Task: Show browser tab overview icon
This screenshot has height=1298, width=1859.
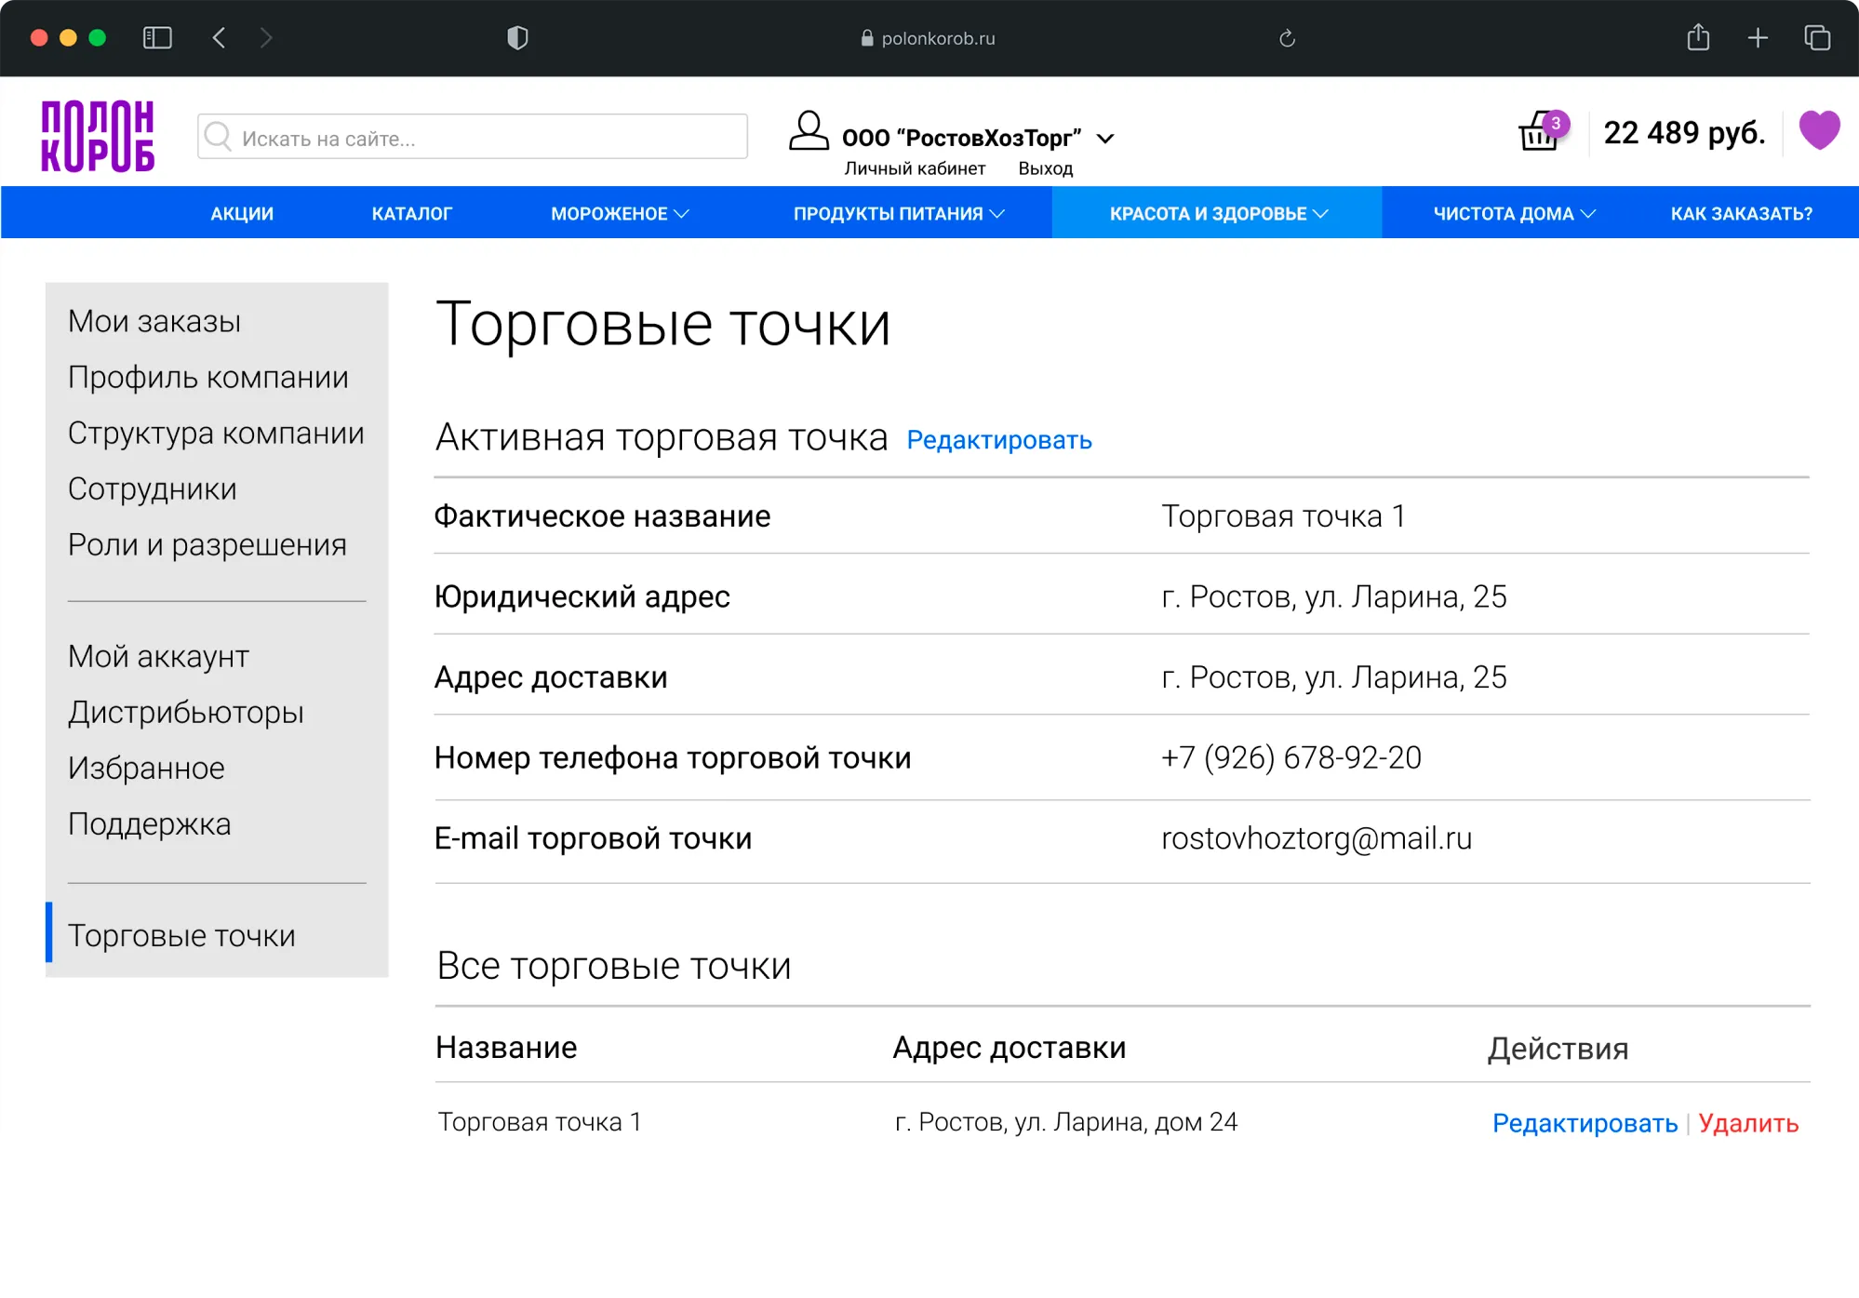Action: coord(1816,38)
